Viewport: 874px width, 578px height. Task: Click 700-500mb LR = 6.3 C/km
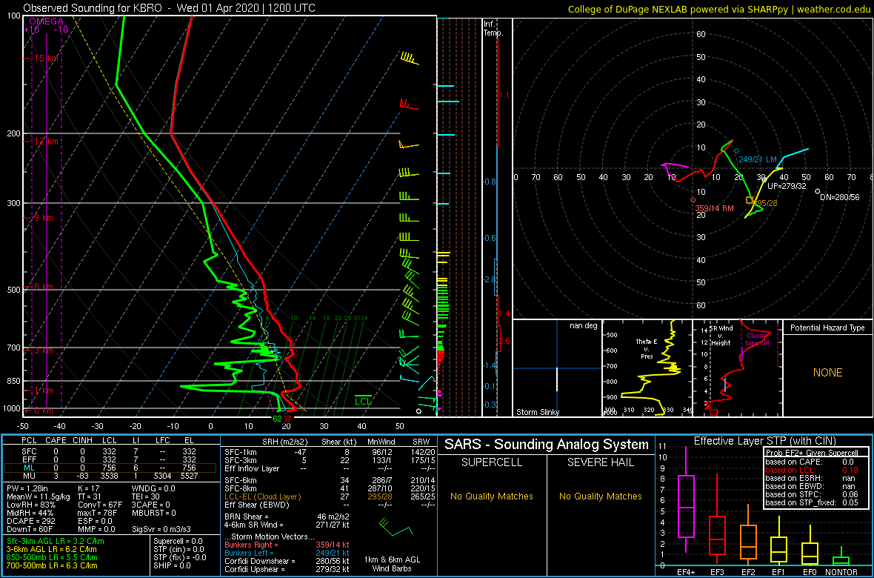tap(52, 565)
